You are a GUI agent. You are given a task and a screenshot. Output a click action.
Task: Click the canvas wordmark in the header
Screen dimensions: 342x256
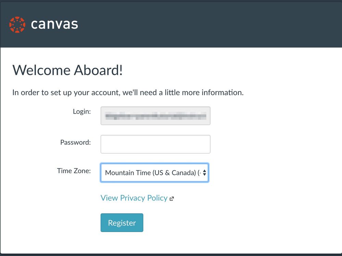pyautogui.click(x=54, y=24)
